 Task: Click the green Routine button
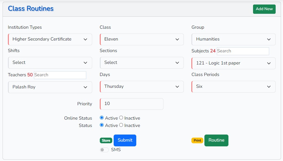(216, 140)
